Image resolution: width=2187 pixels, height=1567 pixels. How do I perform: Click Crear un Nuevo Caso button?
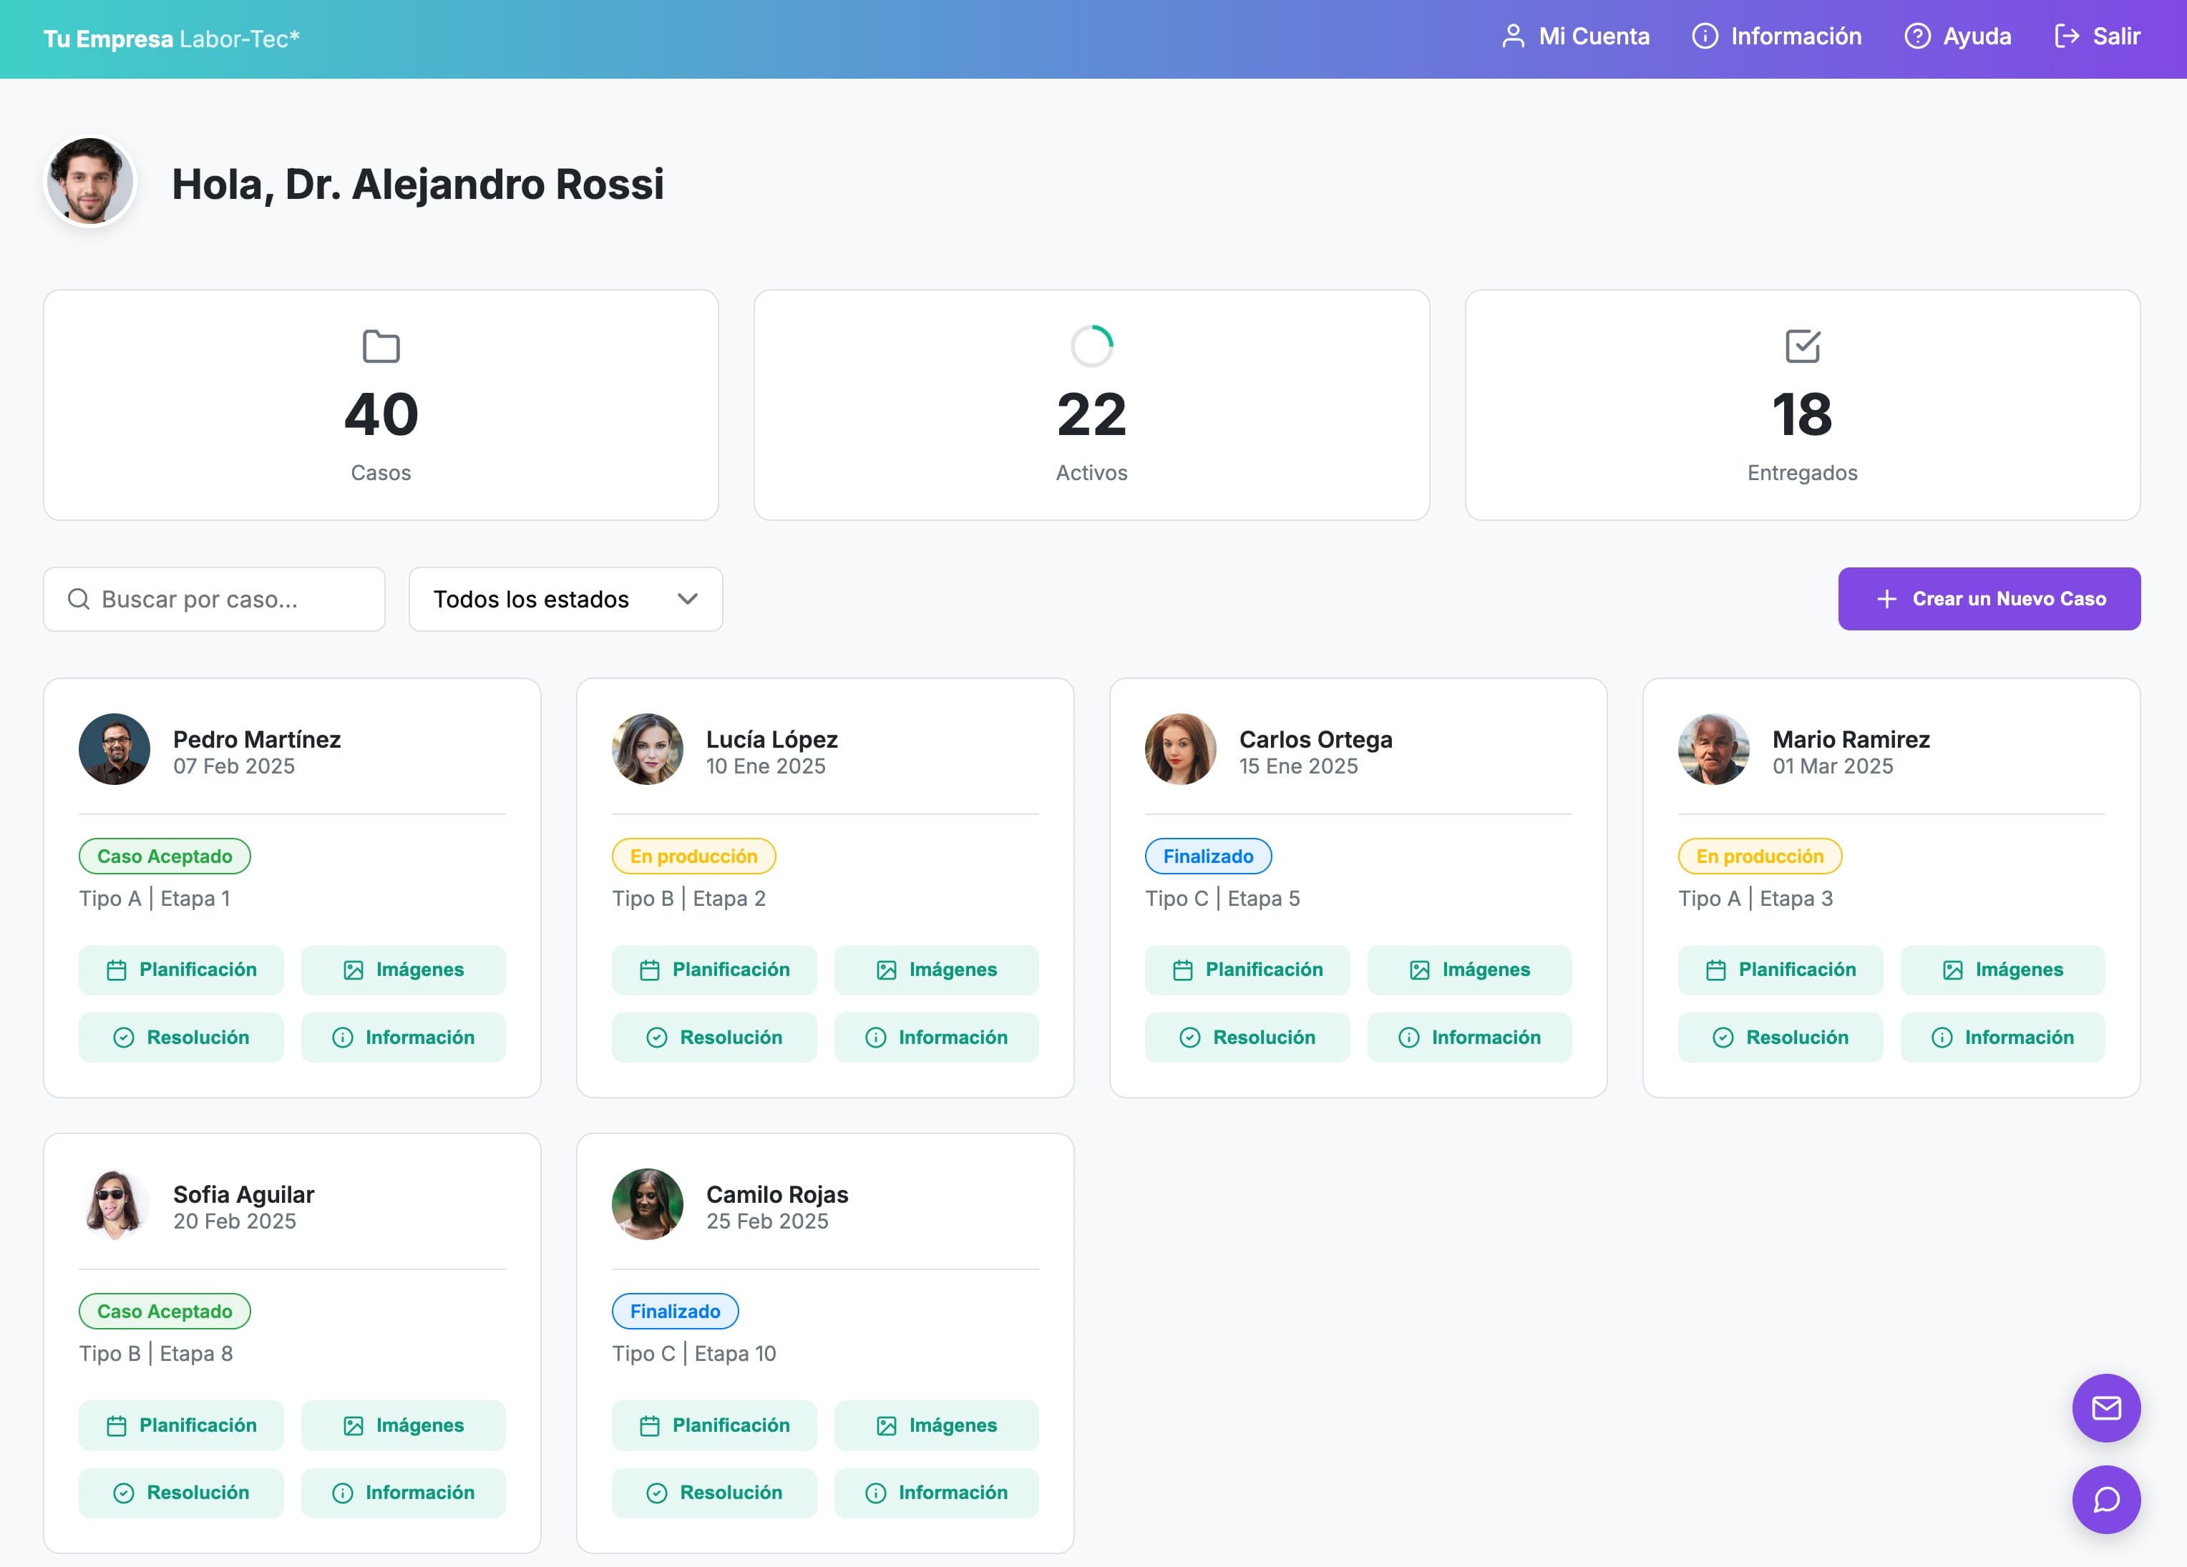point(1988,599)
